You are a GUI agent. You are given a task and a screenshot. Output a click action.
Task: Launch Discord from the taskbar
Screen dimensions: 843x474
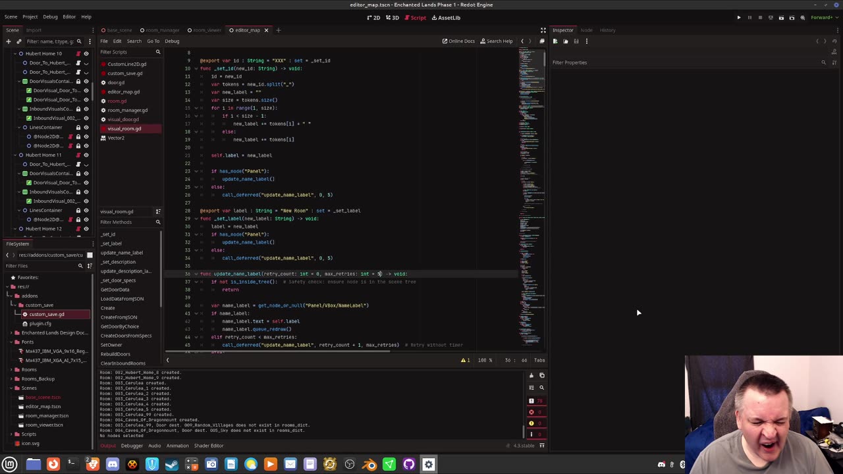coord(113,464)
